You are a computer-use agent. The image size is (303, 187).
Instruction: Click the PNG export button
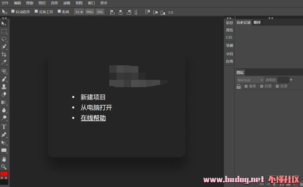[90, 12]
